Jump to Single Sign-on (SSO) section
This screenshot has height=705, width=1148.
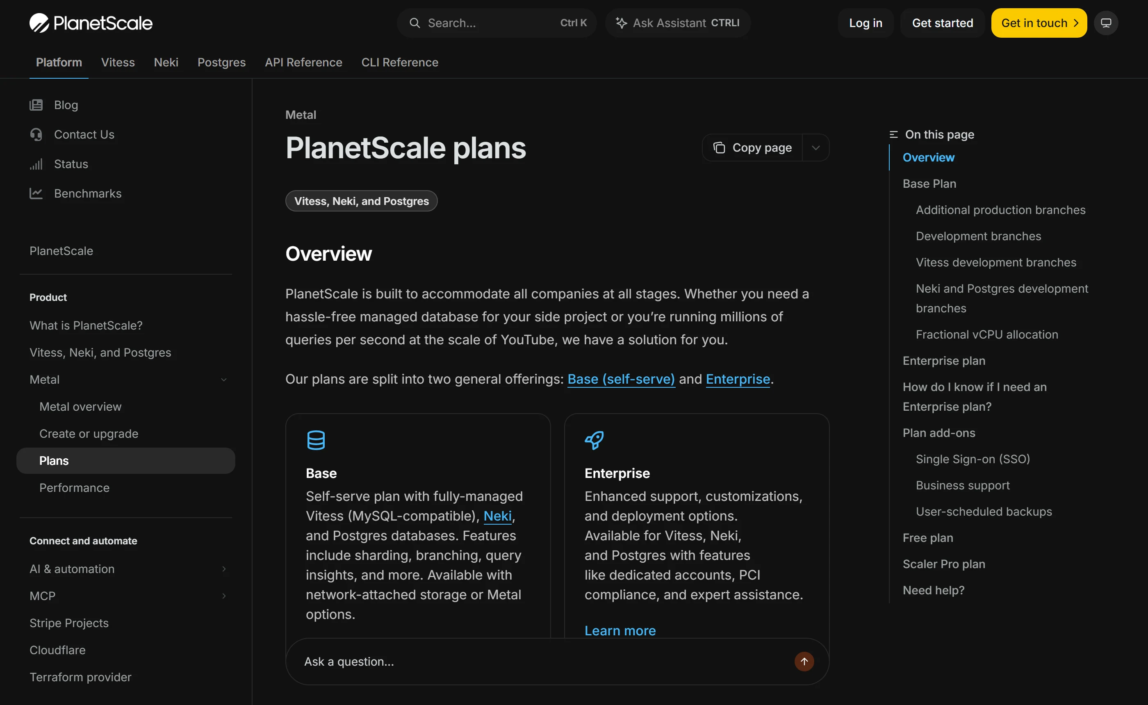click(x=973, y=459)
